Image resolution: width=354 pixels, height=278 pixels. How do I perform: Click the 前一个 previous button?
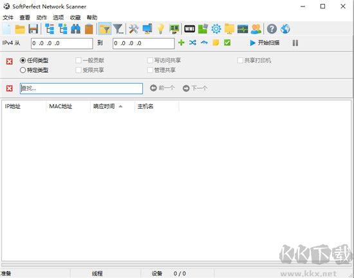point(162,88)
